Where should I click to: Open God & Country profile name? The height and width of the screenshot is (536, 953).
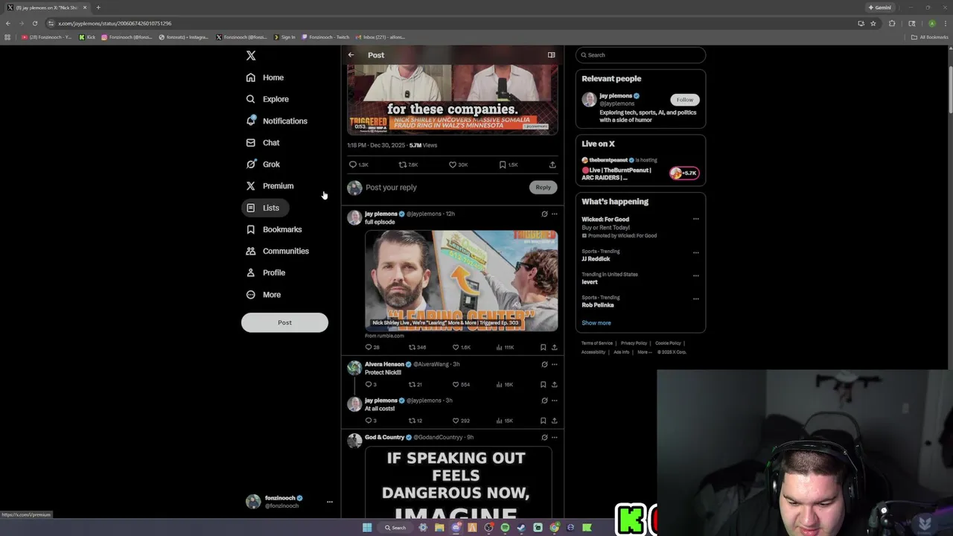coord(384,438)
